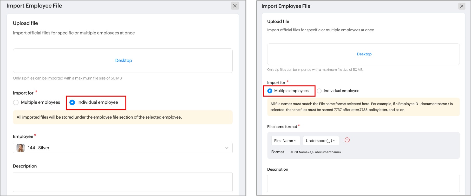The width and height of the screenshot is (471, 196).
Task: Remove the file name format row
Action: (347, 140)
